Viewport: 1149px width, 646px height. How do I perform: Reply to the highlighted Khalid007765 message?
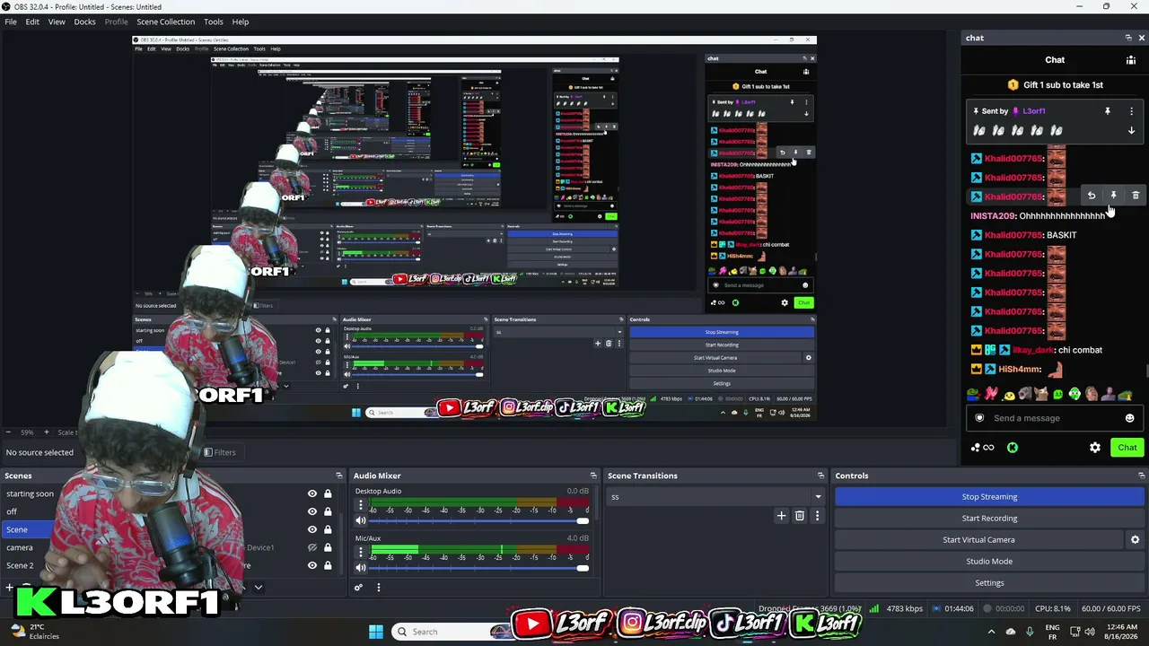1092,196
